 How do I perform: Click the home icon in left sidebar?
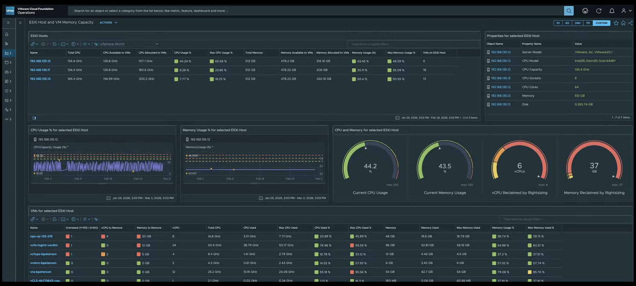point(6,34)
